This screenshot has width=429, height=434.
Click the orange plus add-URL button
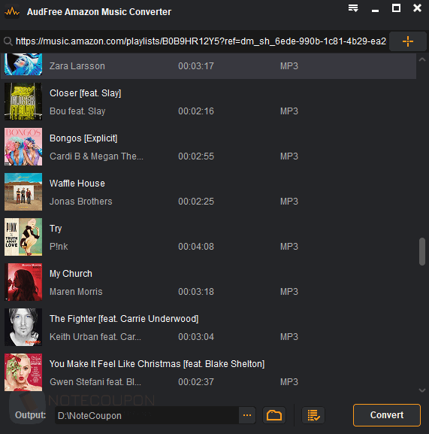(x=408, y=41)
